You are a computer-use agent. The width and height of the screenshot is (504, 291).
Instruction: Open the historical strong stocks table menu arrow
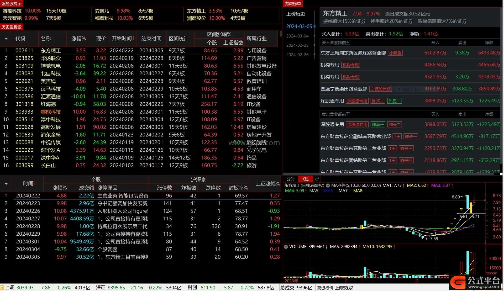pyautogui.click(x=6, y=39)
